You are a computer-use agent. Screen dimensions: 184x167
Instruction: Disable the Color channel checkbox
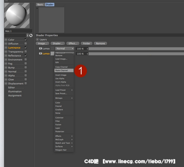[x=26, y=40]
